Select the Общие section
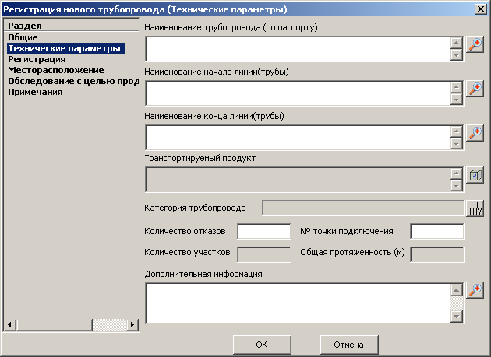The height and width of the screenshot is (357, 491). (x=23, y=37)
